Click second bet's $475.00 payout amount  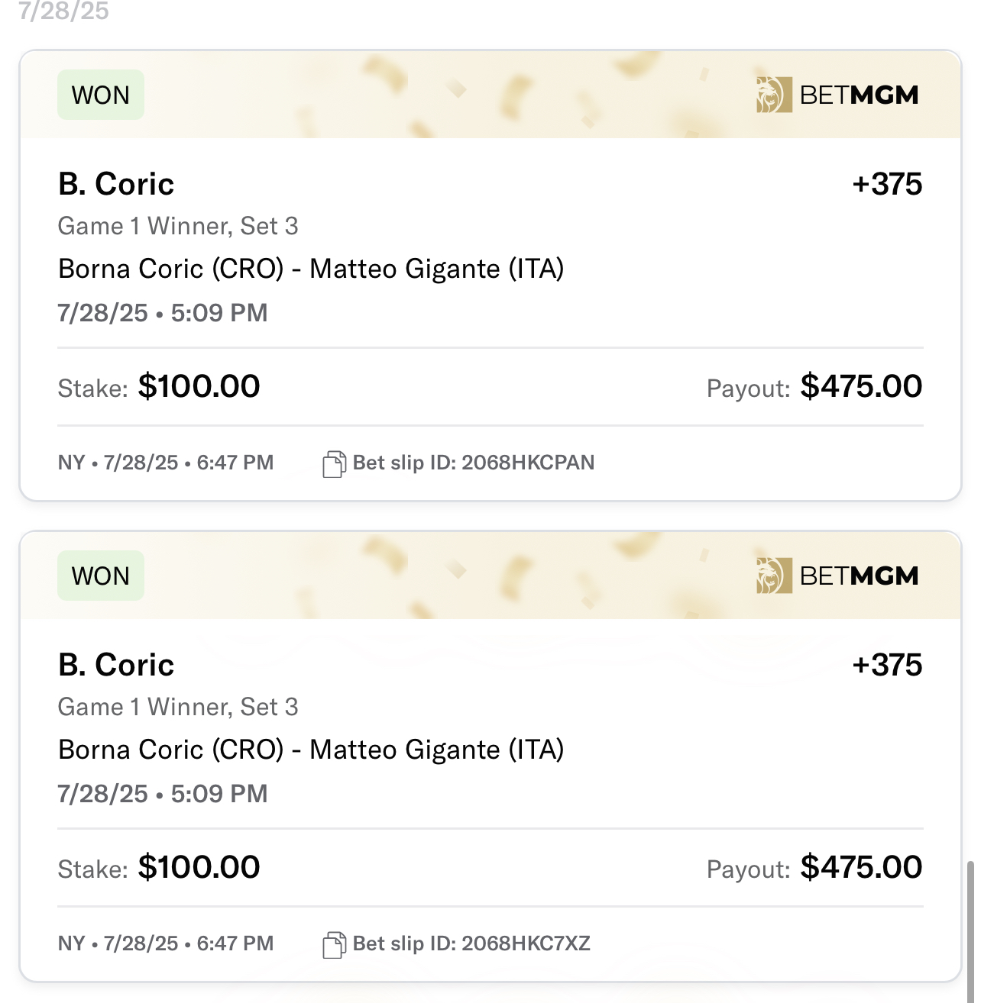point(861,867)
